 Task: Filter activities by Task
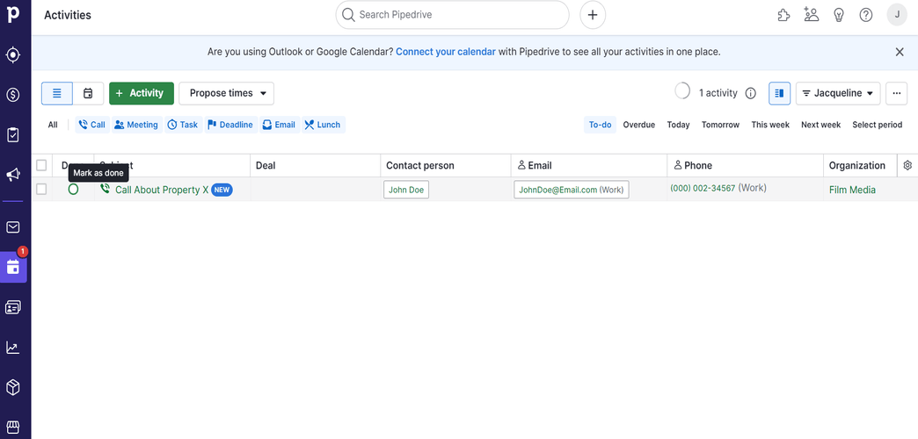(183, 125)
